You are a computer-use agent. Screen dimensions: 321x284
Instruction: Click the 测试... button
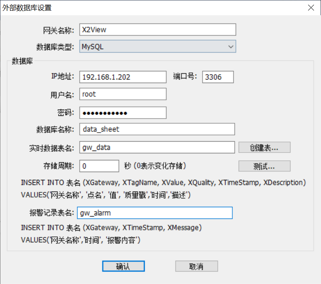[264, 166]
